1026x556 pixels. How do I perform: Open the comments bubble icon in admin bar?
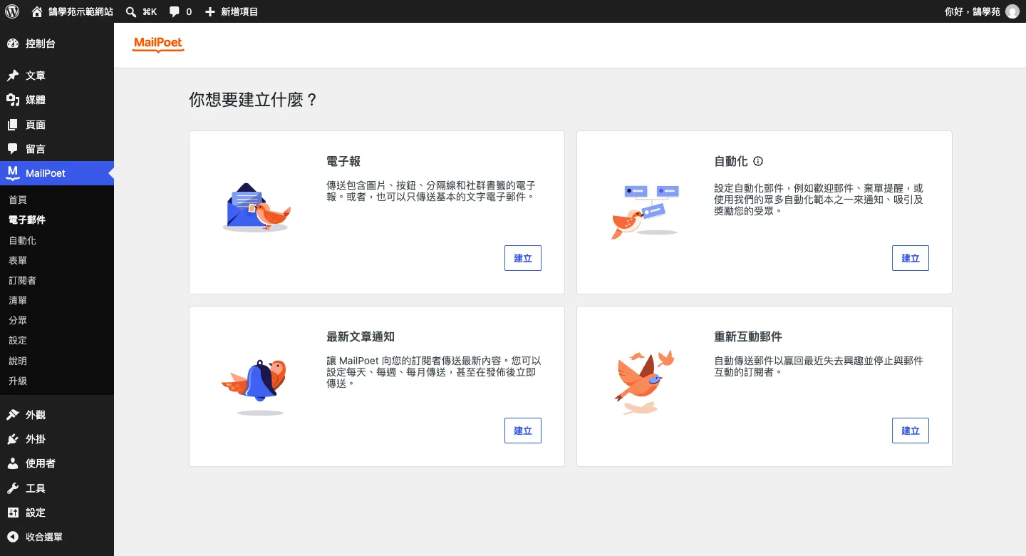(175, 11)
